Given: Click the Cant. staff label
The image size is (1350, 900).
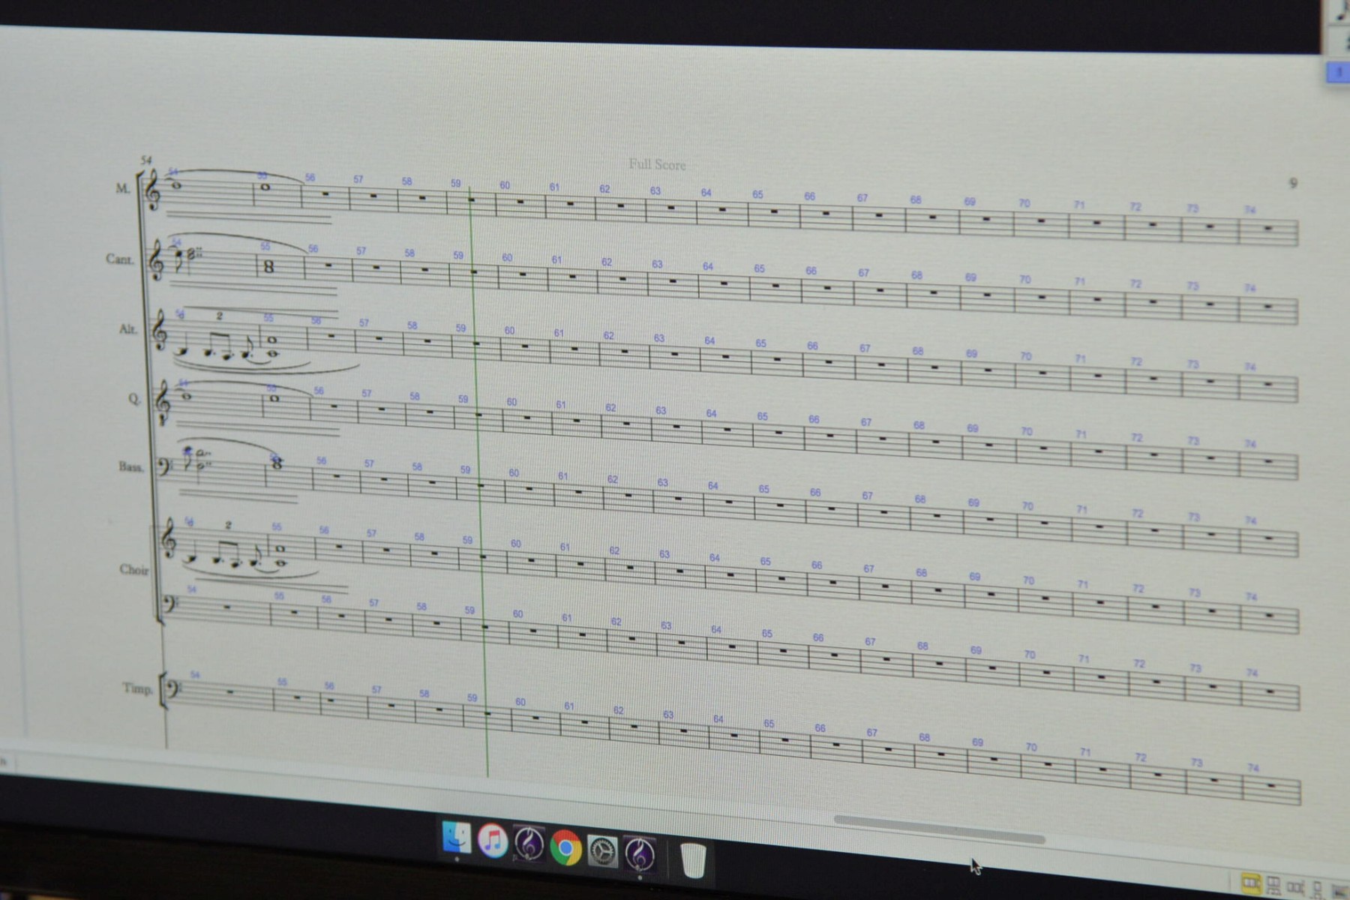Looking at the screenshot, I should [x=119, y=259].
